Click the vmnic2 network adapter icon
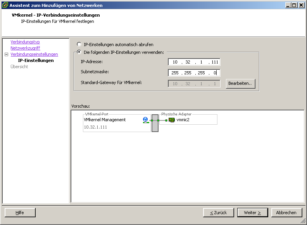Viewport: 307px width, 225px height. 171,120
